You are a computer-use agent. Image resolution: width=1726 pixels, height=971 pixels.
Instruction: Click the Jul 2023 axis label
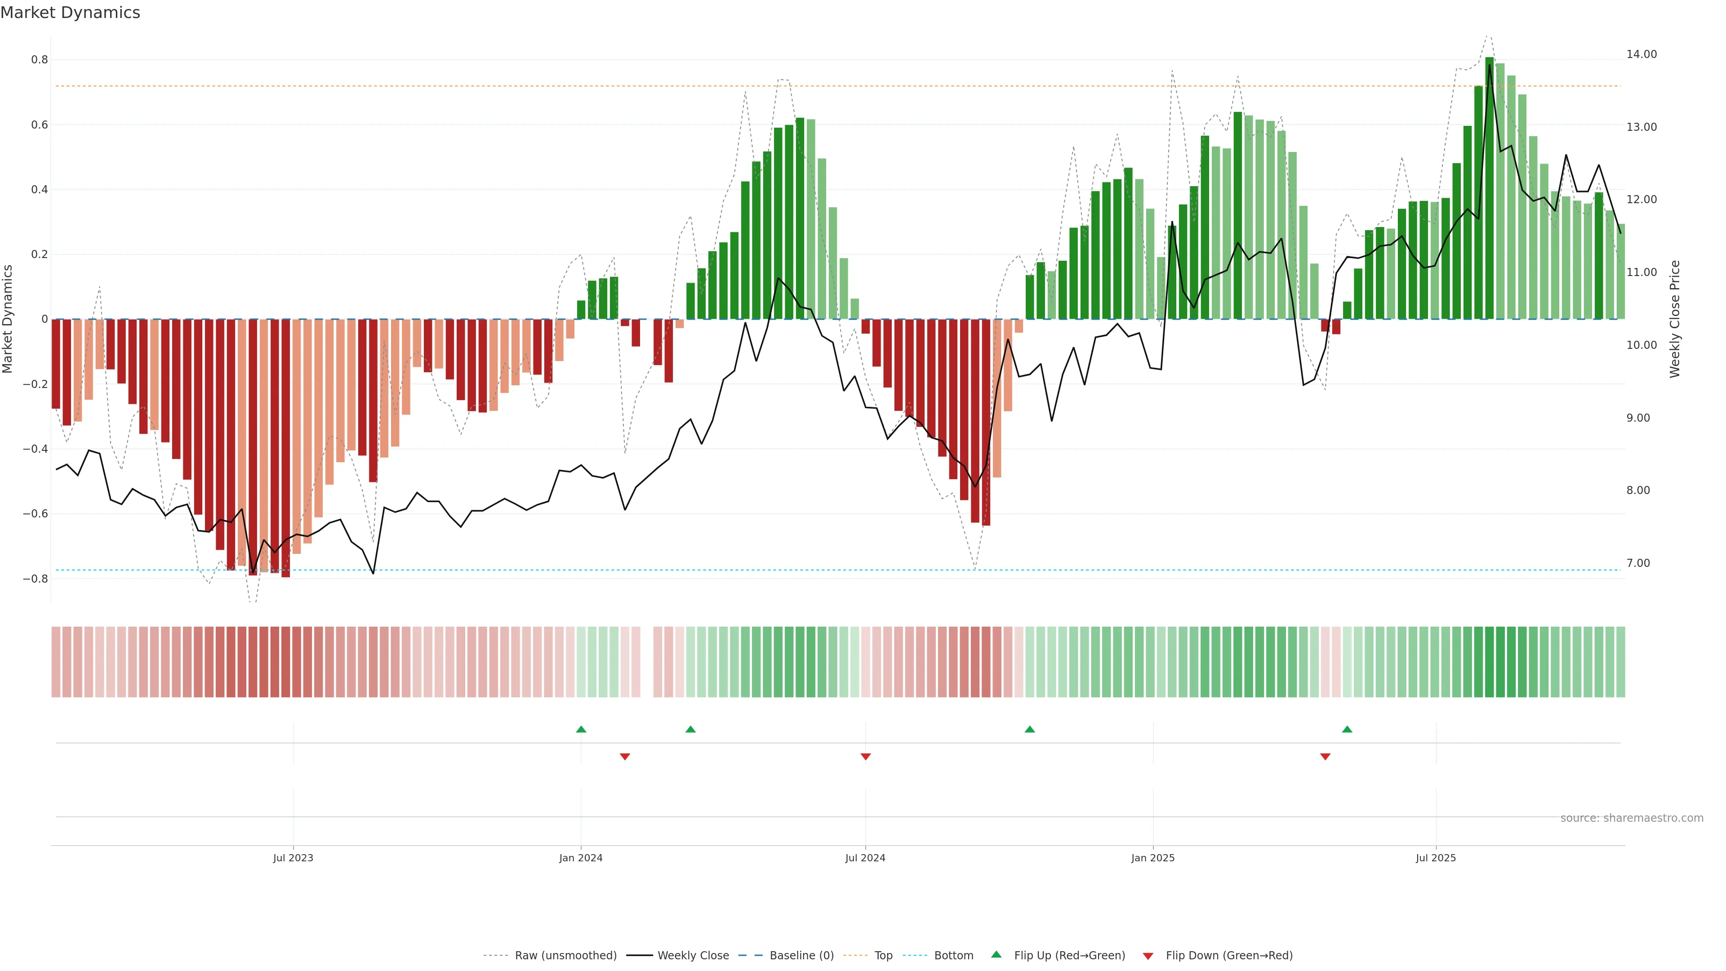[x=293, y=858]
